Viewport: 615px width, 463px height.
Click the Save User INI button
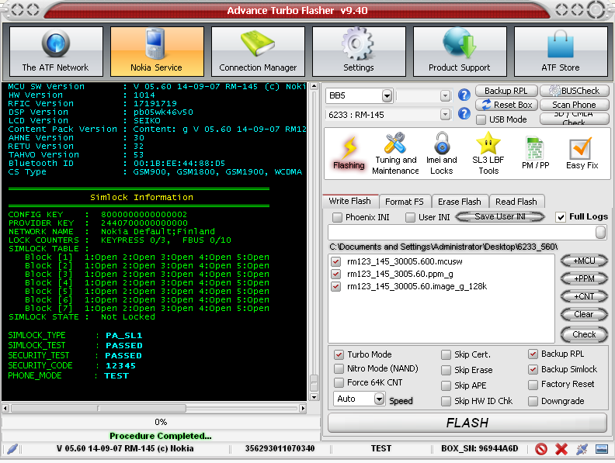click(x=500, y=216)
